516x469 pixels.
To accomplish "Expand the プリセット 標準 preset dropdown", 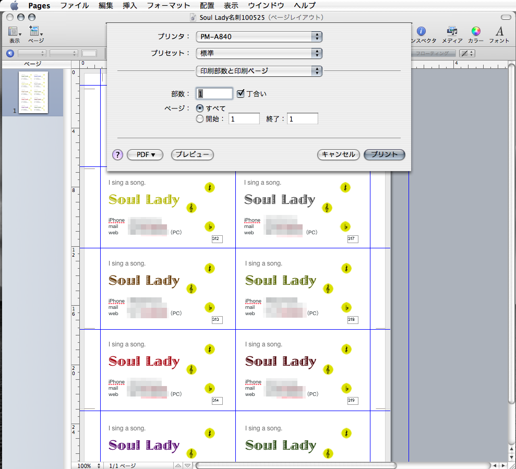I will point(259,53).
